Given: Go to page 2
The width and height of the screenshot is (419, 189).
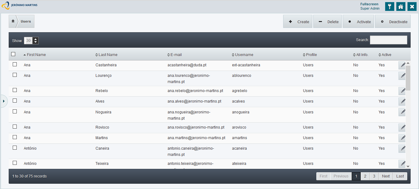Looking at the screenshot, I should pos(365,176).
